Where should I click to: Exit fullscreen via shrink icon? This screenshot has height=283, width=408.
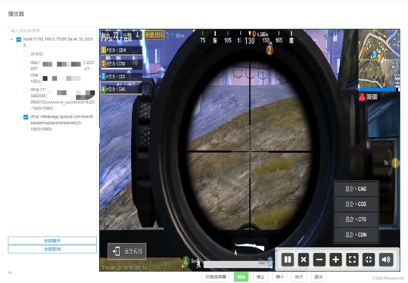click(x=369, y=260)
